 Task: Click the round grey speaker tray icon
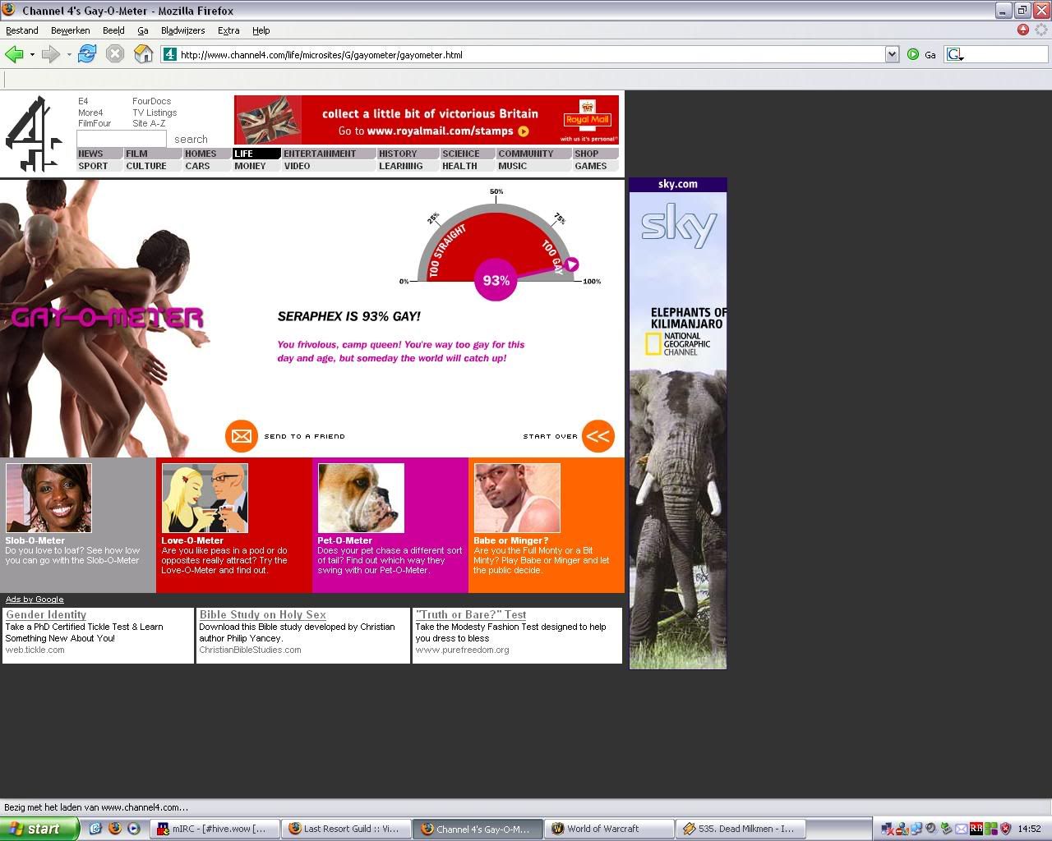click(x=931, y=829)
